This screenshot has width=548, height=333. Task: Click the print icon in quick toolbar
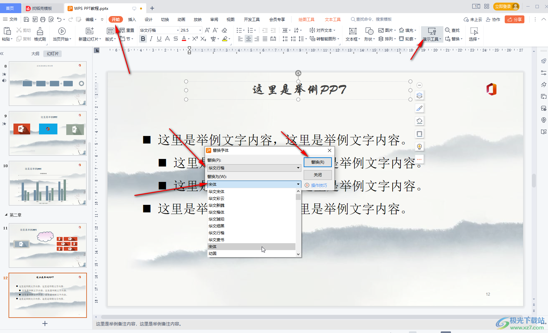pos(43,20)
